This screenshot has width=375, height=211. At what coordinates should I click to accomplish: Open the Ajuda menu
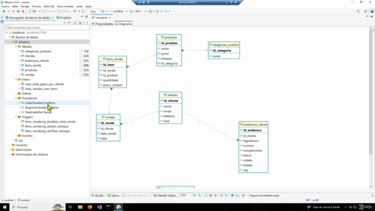(88, 6)
